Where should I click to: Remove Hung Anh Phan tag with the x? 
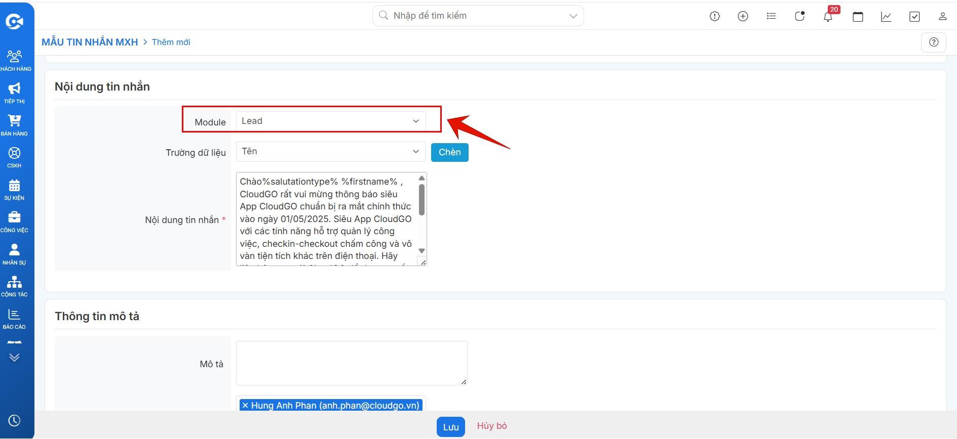[x=245, y=405]
